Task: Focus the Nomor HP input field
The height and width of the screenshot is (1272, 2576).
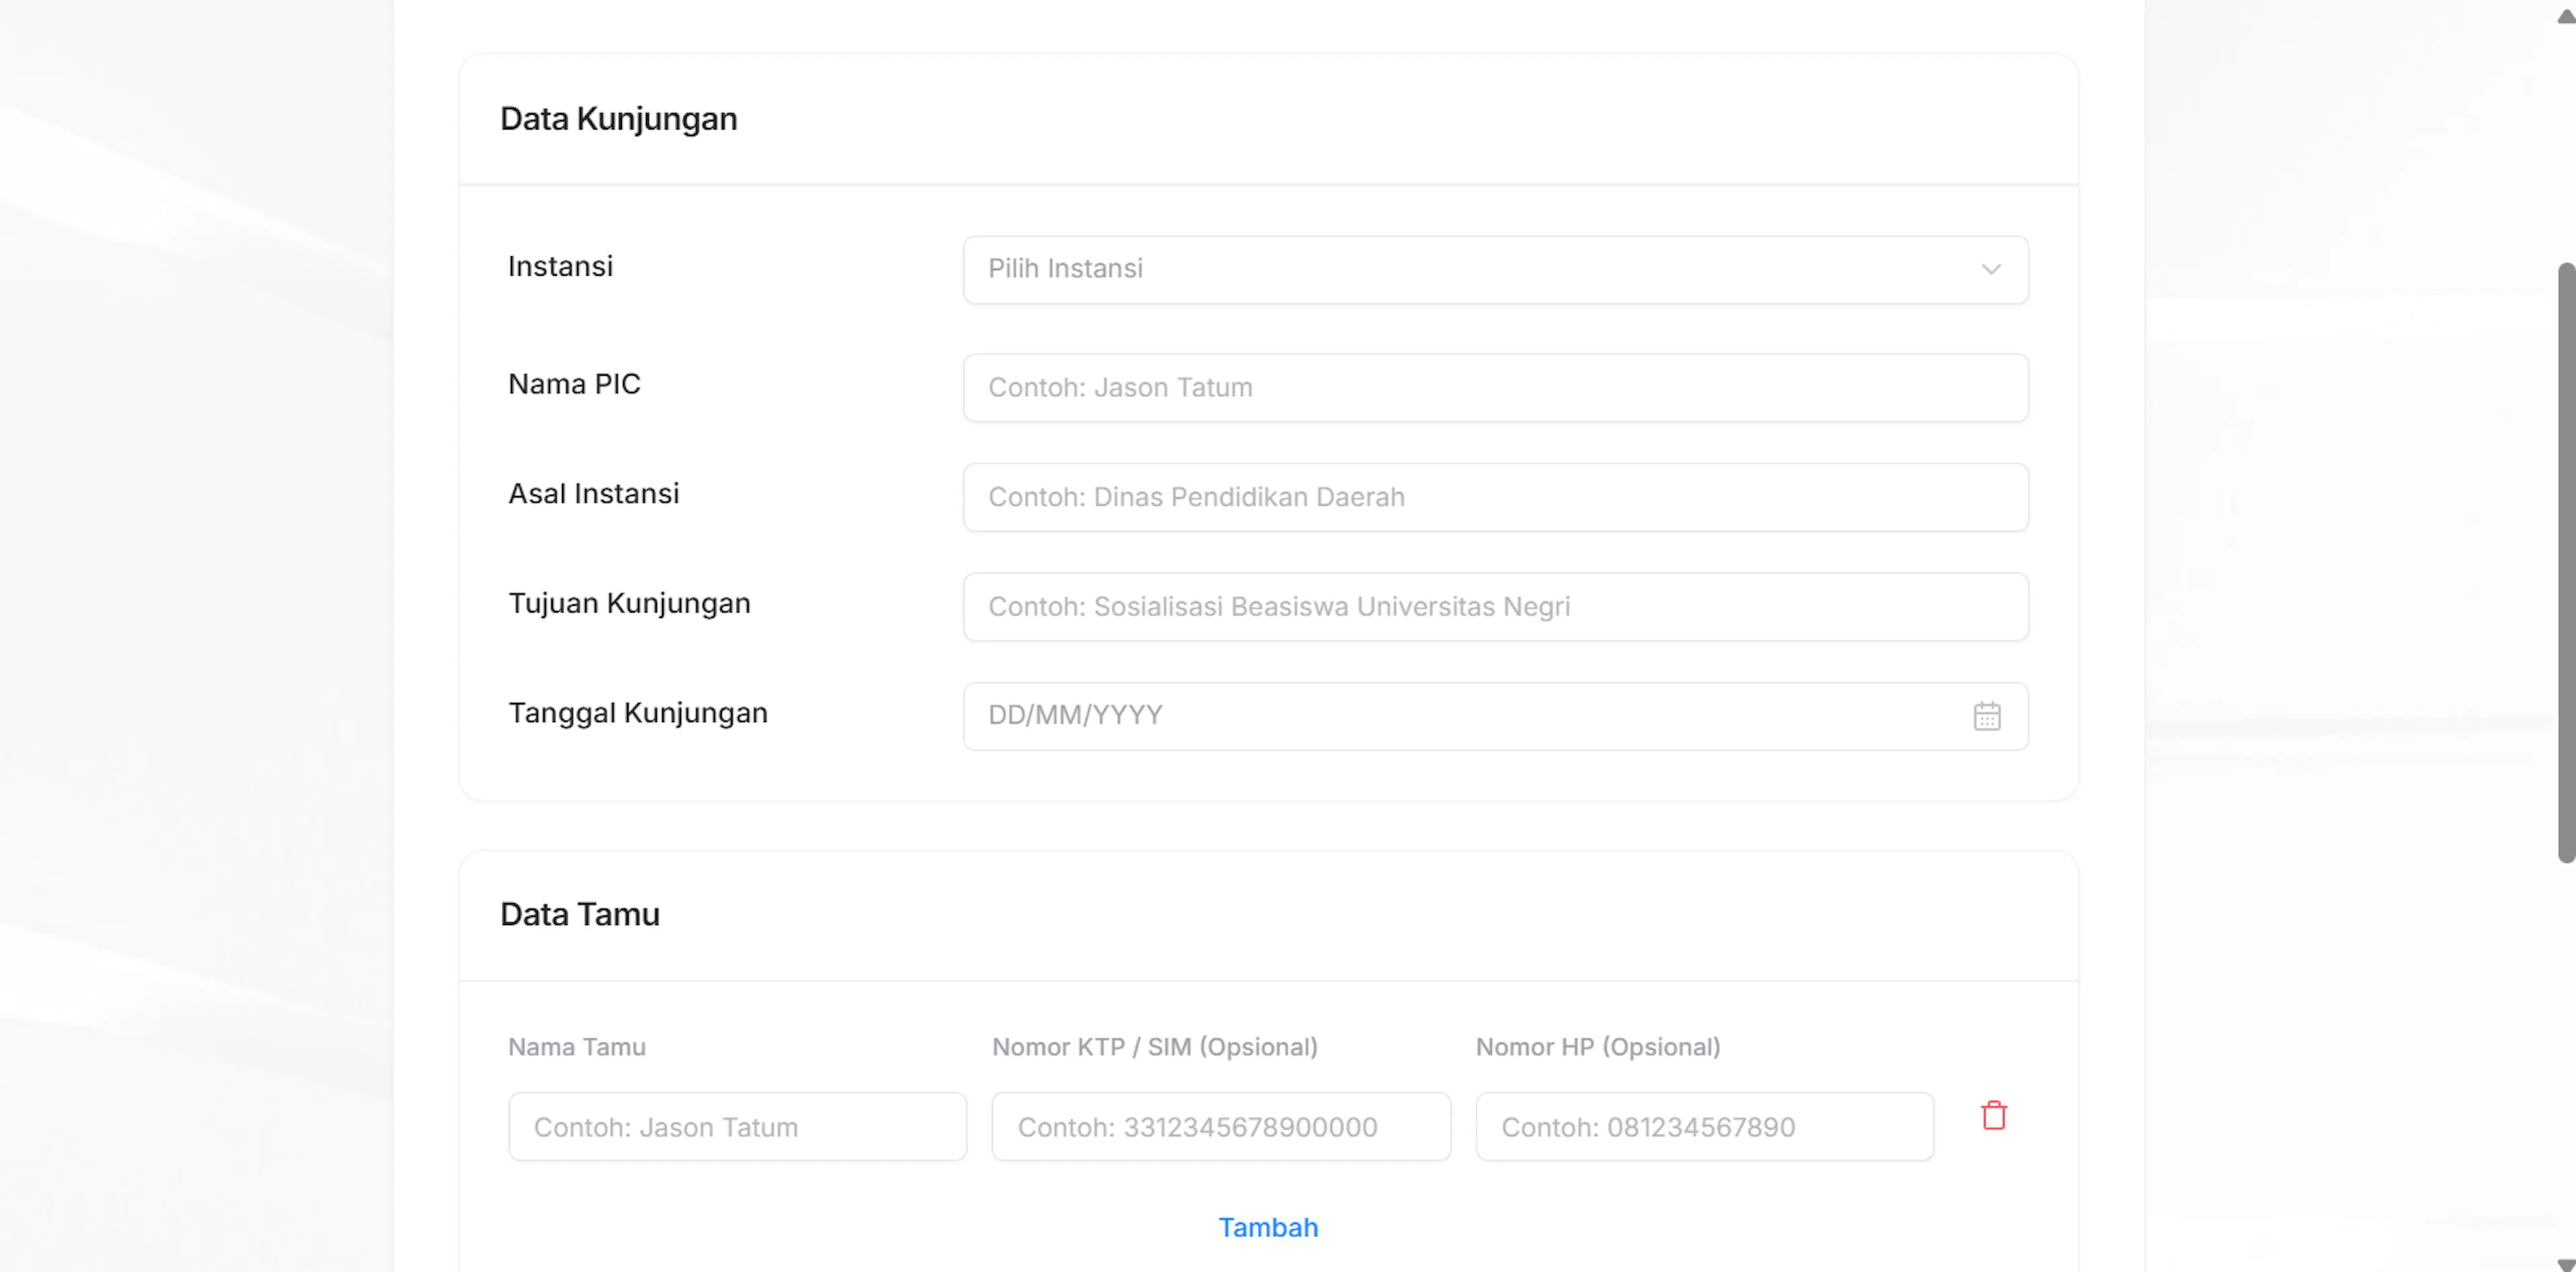Action: pyautogui.click(x=1705, y=1126)
